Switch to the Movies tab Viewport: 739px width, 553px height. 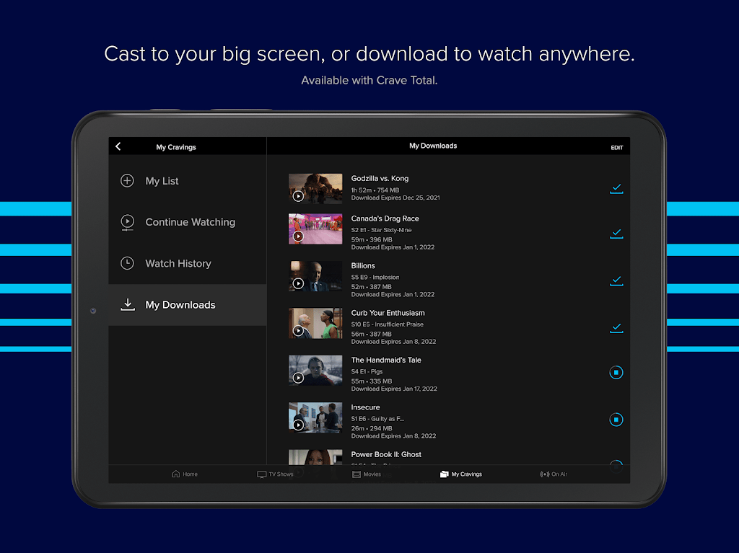pyautogui.click(x=366, y=474)
